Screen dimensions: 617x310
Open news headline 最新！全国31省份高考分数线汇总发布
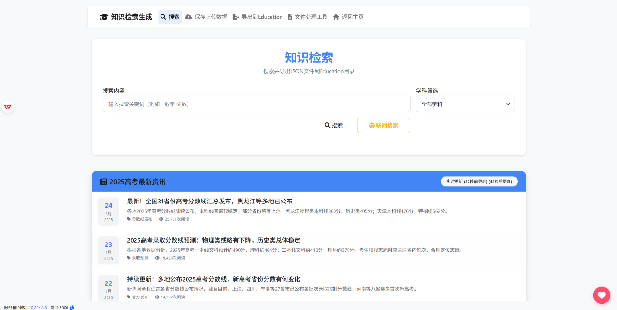[x=210, y=201]
